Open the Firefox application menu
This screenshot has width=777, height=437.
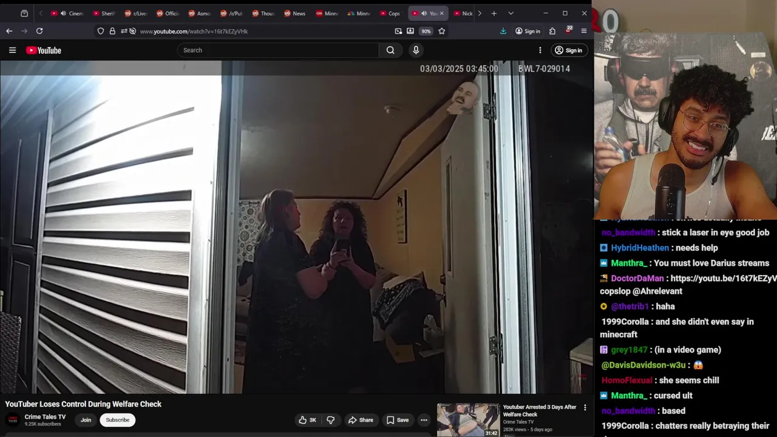(x=584, y=31)
